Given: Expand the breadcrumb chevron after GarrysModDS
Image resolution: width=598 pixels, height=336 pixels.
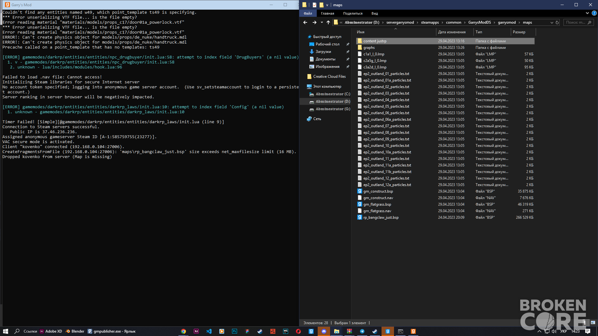Looking at the screenshot, I should point(494,22).
